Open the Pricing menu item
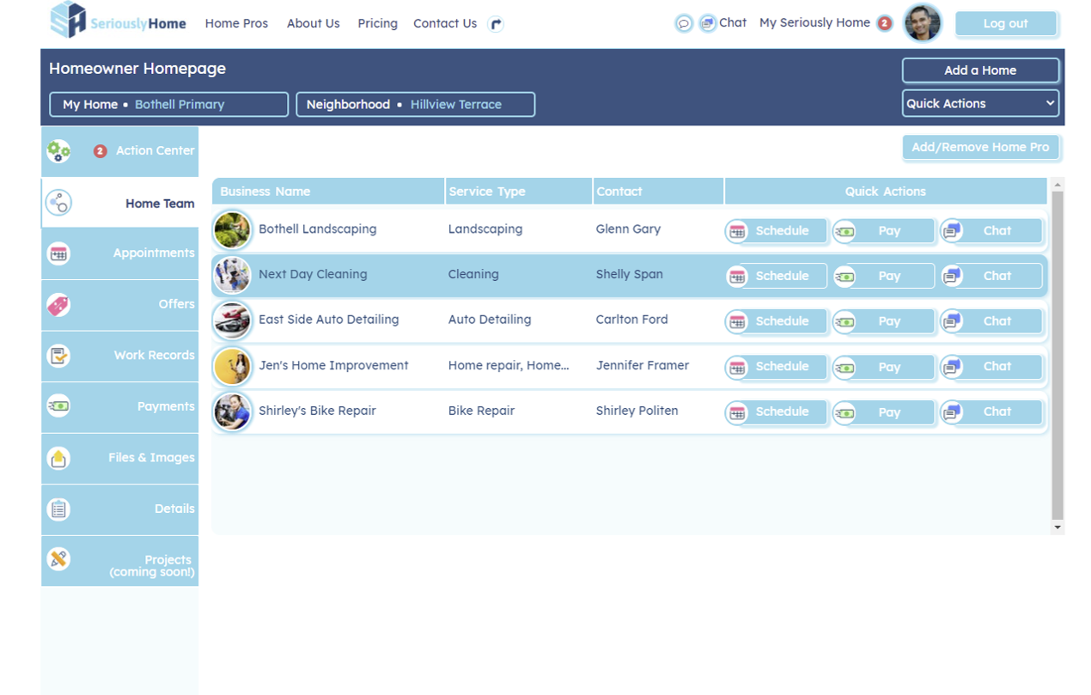 377,24
